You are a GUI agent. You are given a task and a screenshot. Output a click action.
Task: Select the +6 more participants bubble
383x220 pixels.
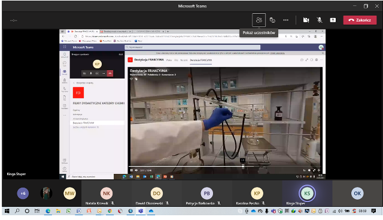pyautogui.click(x=23, y=194)
